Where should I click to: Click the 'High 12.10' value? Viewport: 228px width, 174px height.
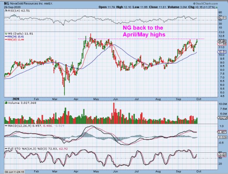[x=124, y=7]
